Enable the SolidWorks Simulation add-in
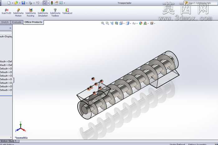 tap(43, 13)
